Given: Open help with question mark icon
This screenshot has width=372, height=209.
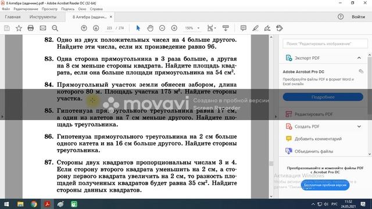Looking at the screenshot, I should pos(341,17).
